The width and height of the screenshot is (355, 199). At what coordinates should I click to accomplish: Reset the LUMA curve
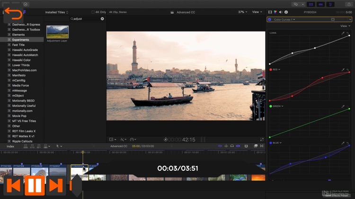pos(348,33)
